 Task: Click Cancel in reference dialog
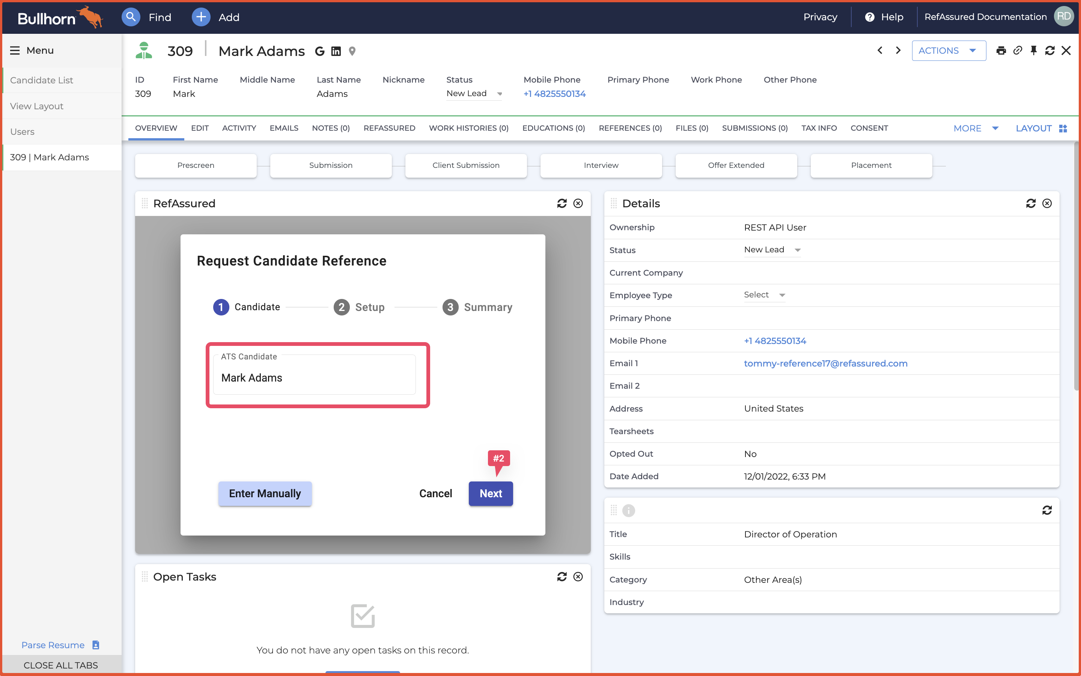(x=435, y=493)
